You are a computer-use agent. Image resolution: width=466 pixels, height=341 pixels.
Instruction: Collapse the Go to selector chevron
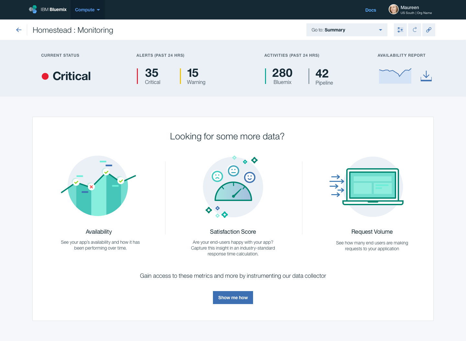(380, 29)
